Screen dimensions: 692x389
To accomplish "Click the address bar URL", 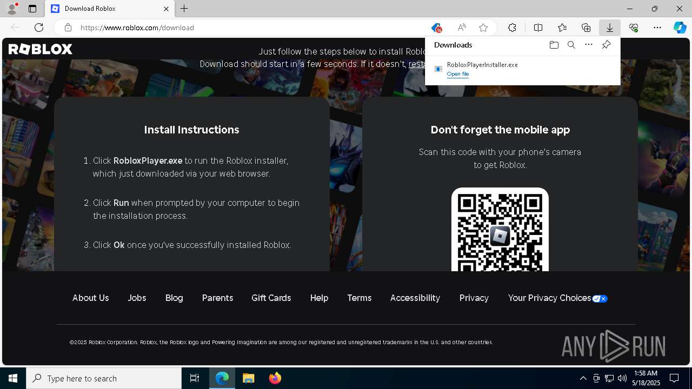I will [x=137, y=28].
